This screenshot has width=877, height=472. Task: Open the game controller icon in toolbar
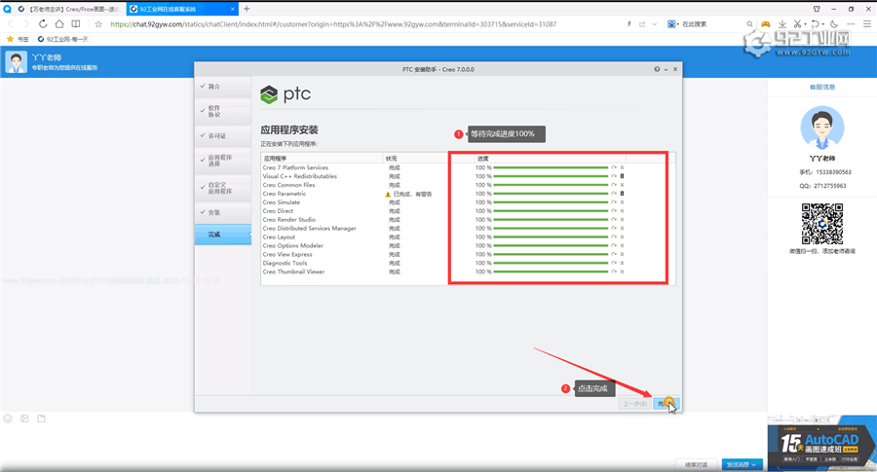point(766,24)
